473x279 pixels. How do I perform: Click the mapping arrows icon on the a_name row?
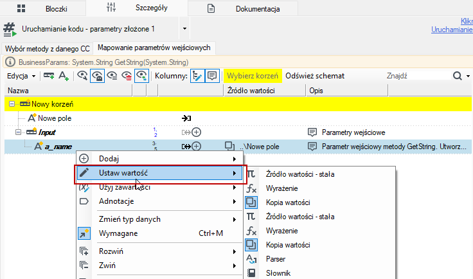[x=186, y=147]
